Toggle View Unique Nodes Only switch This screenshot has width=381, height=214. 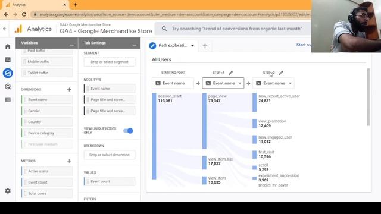click(x=128, y=131)
